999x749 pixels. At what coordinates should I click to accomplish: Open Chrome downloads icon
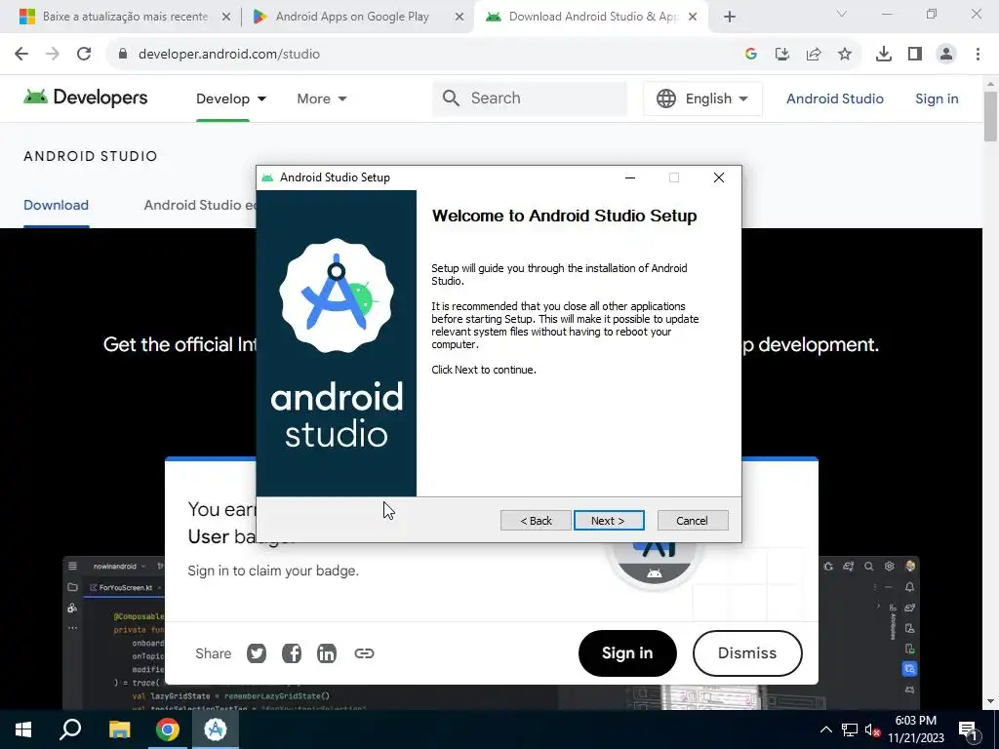tap(884, 55)
